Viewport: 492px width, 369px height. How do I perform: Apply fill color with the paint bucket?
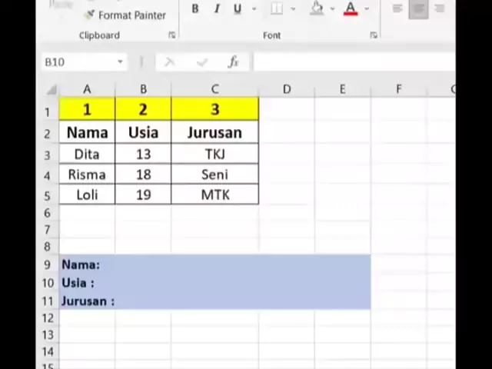coord(317,9)
